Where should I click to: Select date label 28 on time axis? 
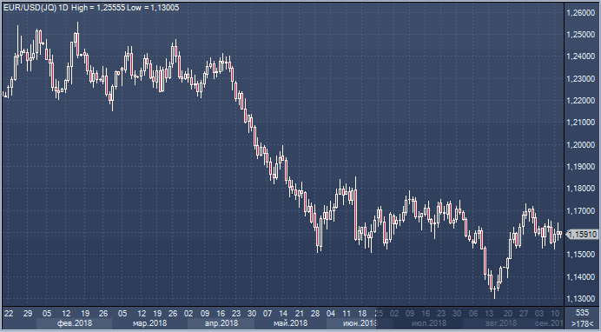point(315,313)
